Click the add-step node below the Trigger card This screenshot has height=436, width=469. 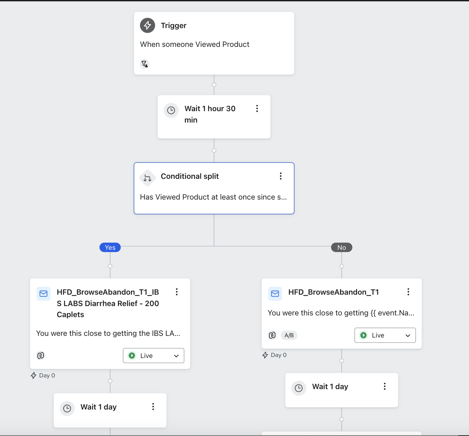[x=214, y=85]
